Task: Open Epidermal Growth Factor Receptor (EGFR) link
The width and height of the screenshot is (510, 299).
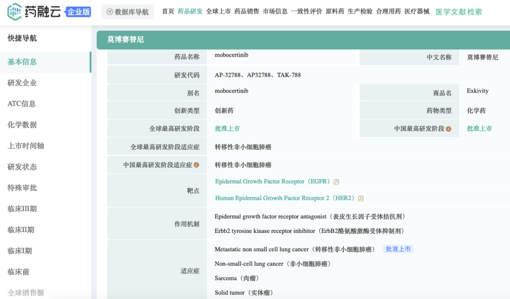Action: click(x=272, y=181)
